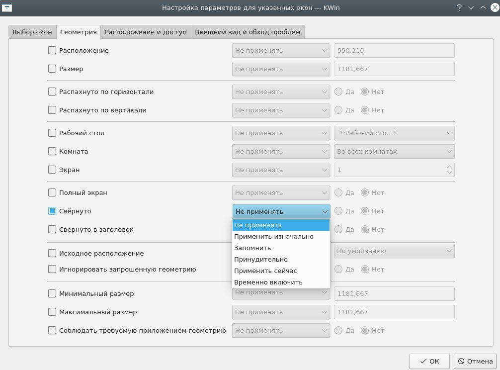The width and height of the screenshot is (500, 370).
Task: Select the Геометрия tab
Action: [x=79, y=32]
